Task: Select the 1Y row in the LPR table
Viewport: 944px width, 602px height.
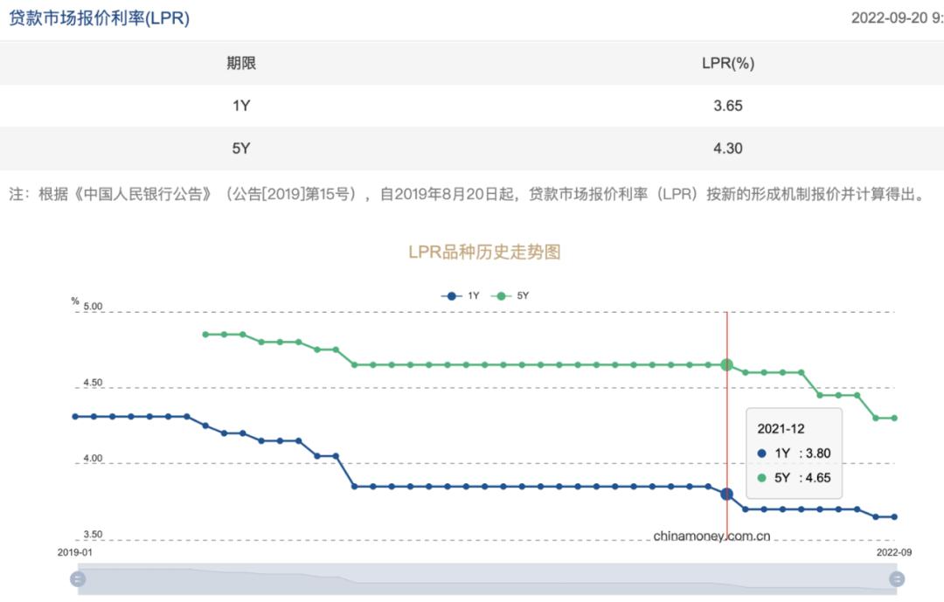Action: pyautogui.click(x=472, y=106)
